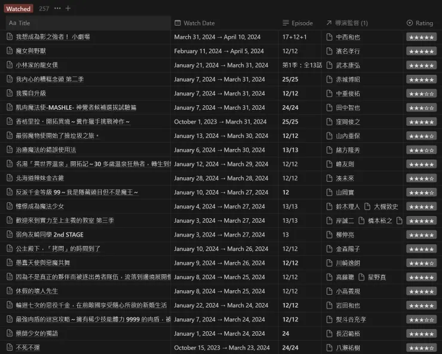This screenshot has width=442, height=354.
Task: Click the 257 item count
Action: [44, 9]
